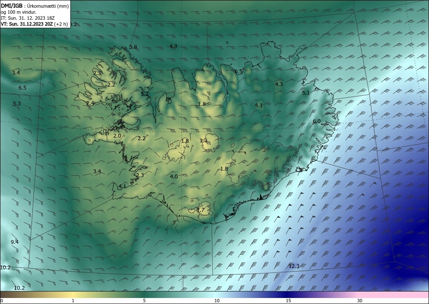429x304 pixels.
Task: Select the 1.7 value near the south coast
Action: (x=200, y=210)
